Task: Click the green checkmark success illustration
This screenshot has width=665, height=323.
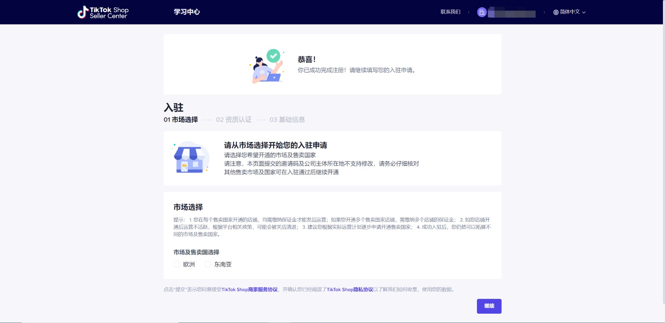Action: click(273, 56)
